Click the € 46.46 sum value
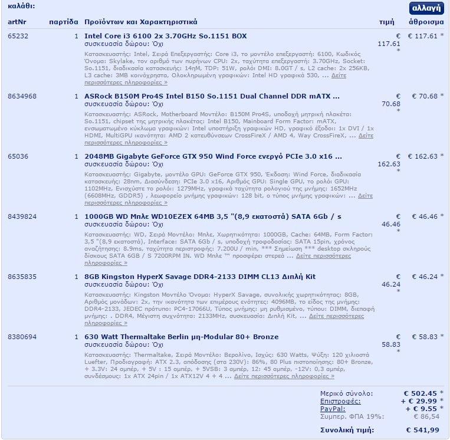The image size is (450, 440). pyautogui.click(x=425, y=216)
